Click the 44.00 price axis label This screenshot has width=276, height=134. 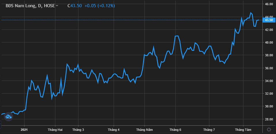(269, 17)
